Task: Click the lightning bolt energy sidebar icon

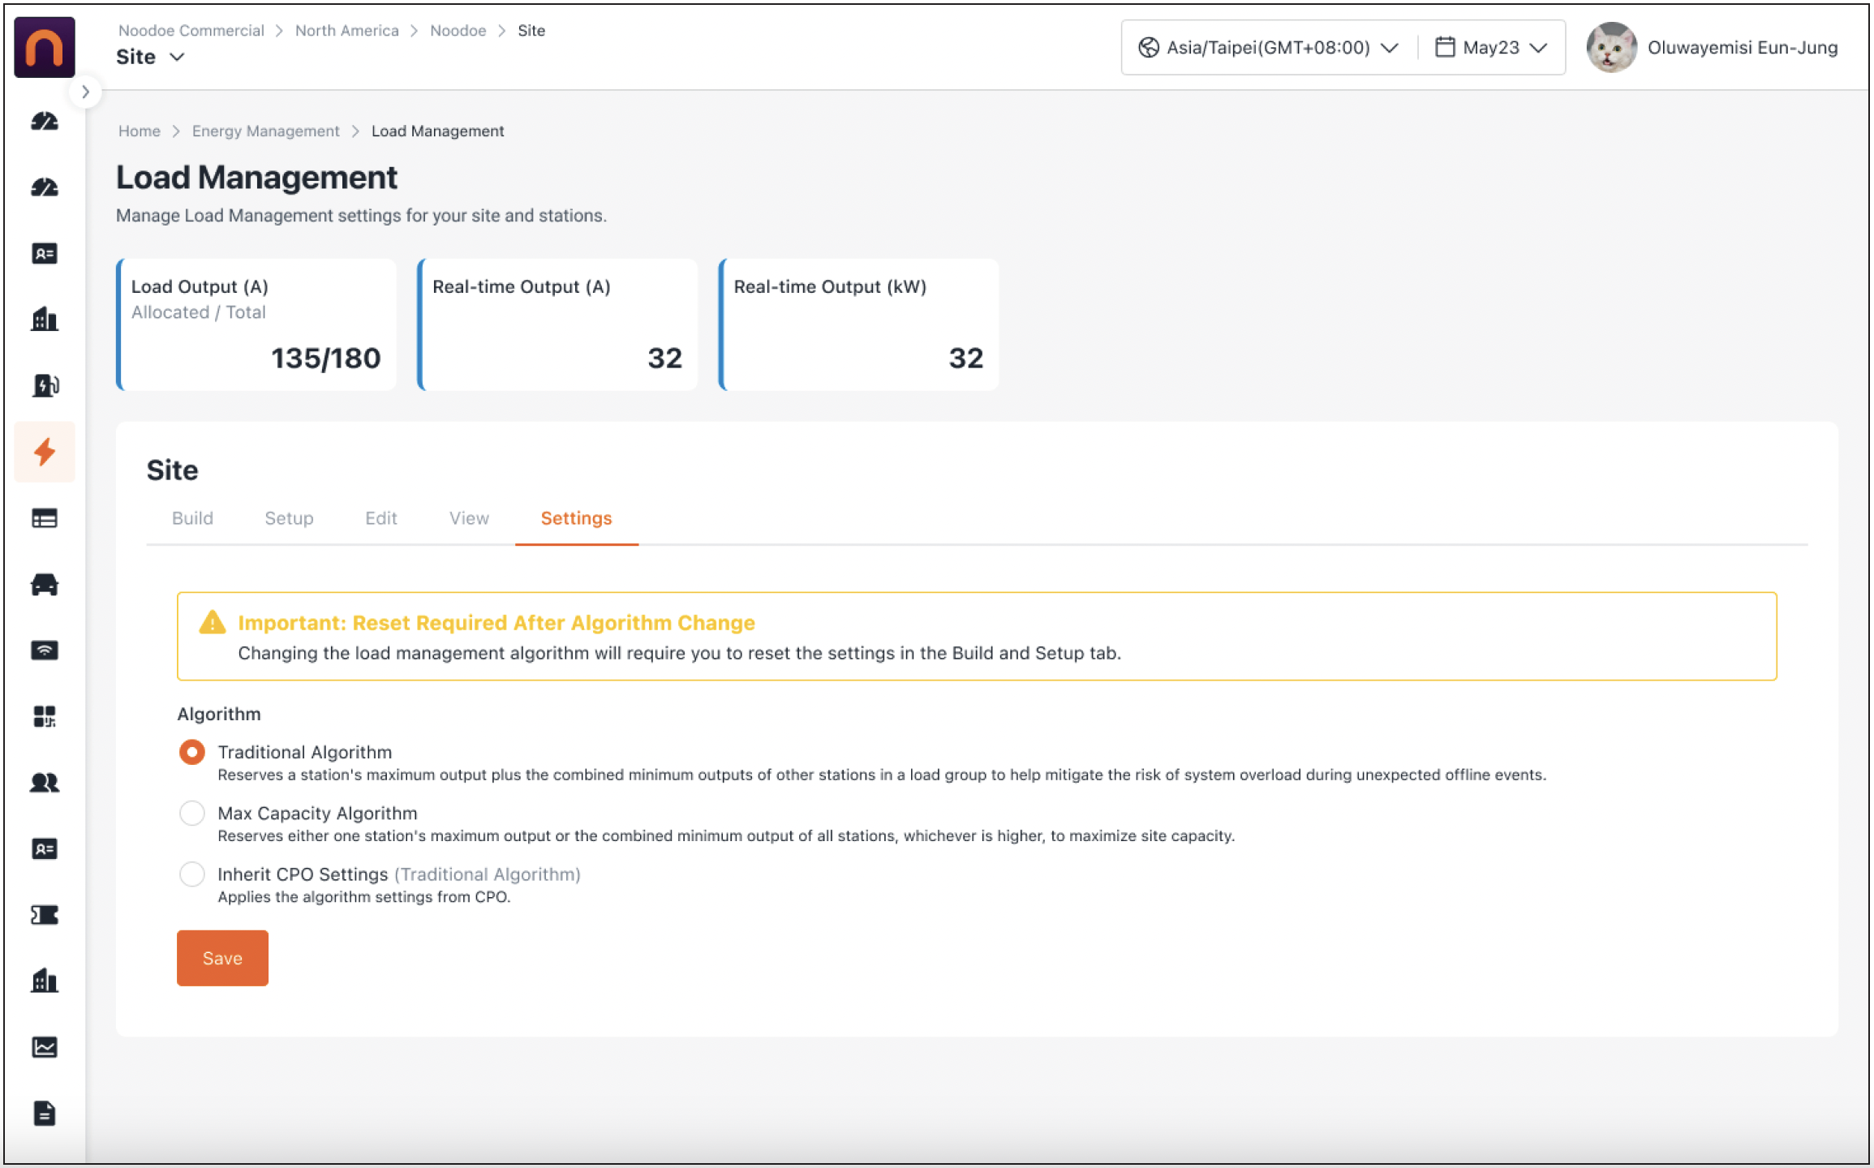Action: click(45, 452)
